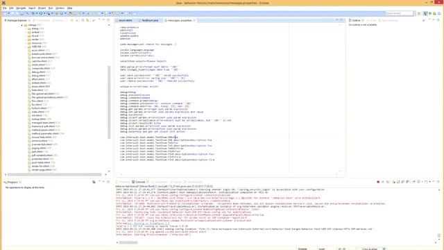444x250 pixels.
Task: Click the green Run toolbar icon
Action: (41, 13)
